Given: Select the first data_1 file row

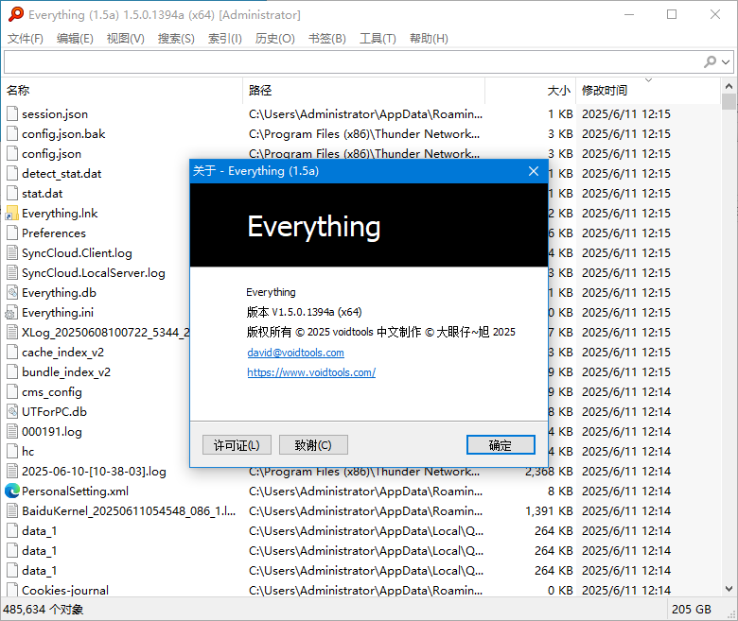Looking at the screenshot, I should point(361,531).
